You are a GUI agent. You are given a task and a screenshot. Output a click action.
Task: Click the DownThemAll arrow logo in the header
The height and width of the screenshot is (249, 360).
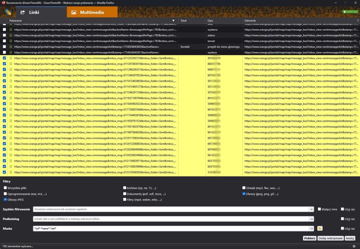(x=8, y=12)
